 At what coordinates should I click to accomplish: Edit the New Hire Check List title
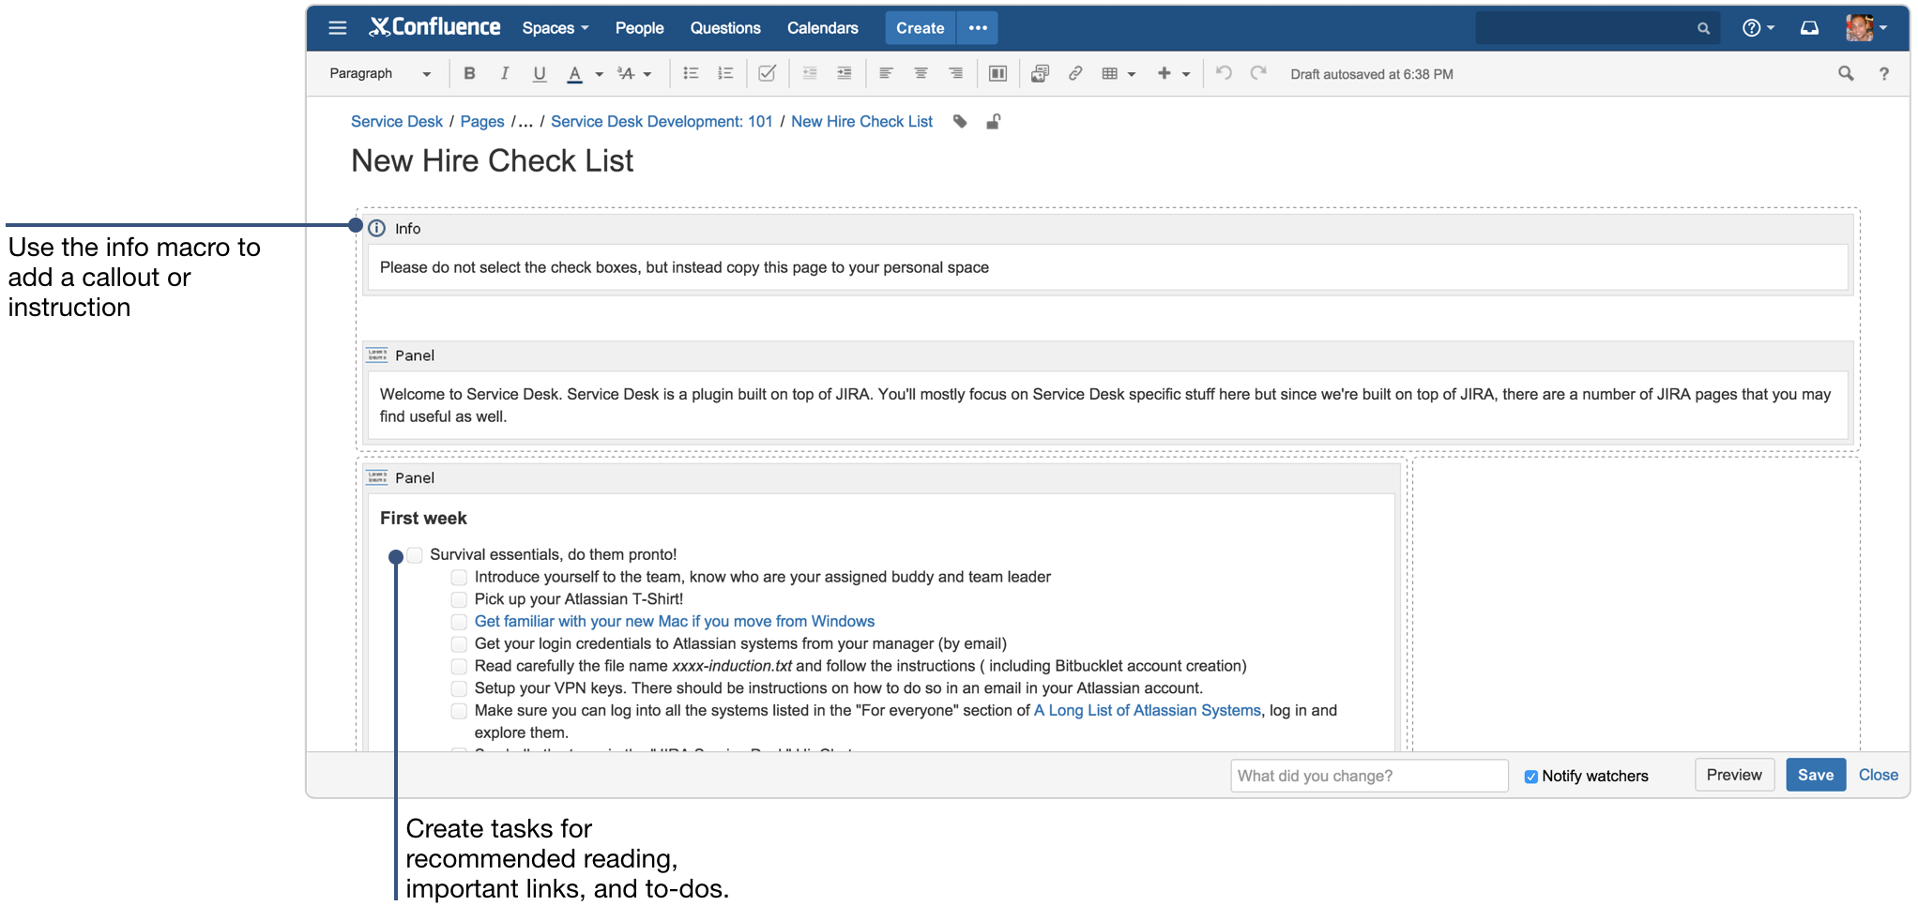[492, 160]
